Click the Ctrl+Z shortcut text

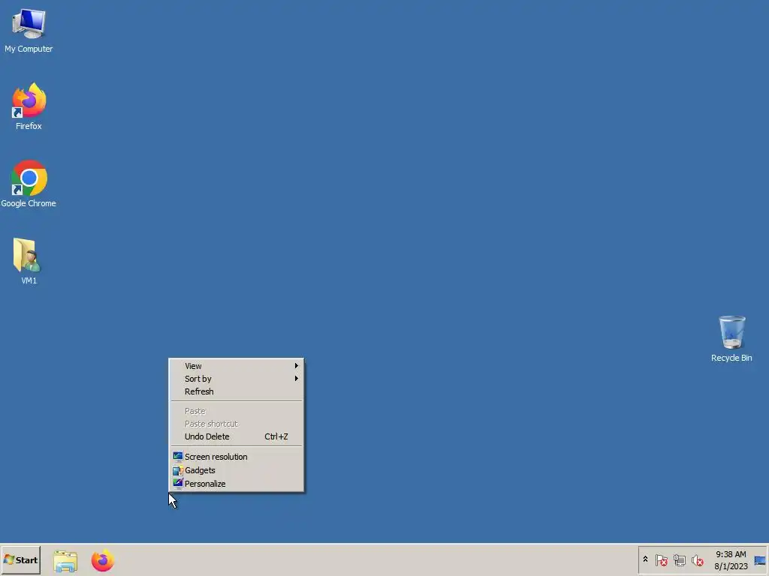point(276,436)
